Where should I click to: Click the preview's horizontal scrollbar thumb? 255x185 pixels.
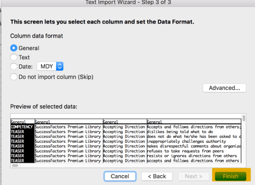point(15,166)
